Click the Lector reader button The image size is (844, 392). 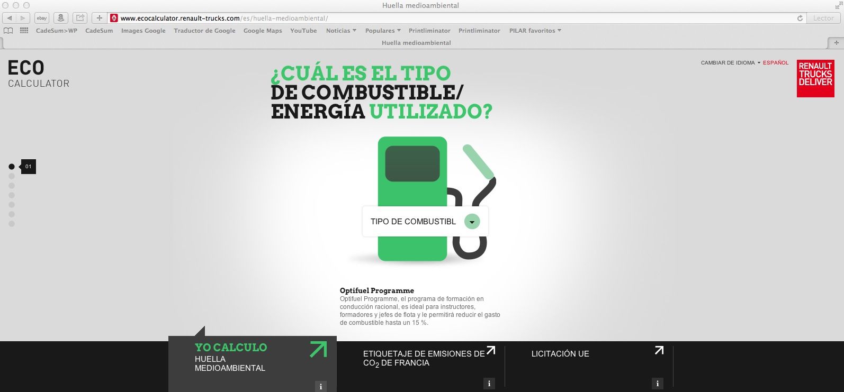click(823, 18)
